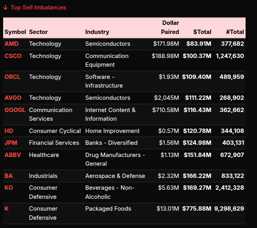
Task: Click the $Total column header
Action: pos(202,32)
